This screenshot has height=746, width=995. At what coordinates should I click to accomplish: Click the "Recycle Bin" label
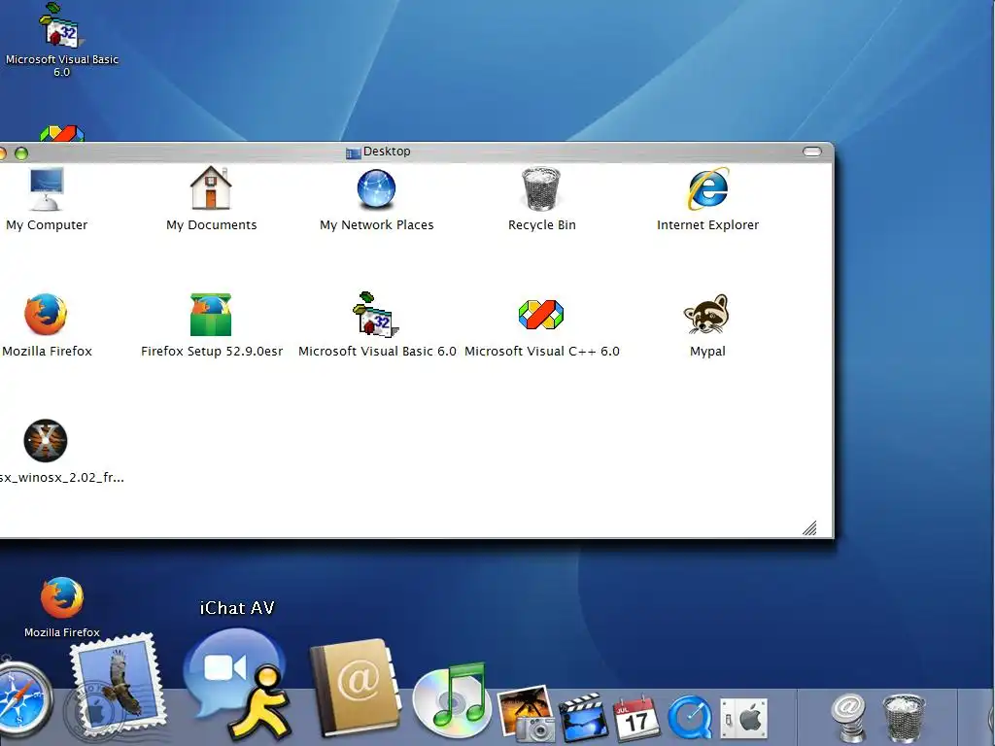coord(541,224)
